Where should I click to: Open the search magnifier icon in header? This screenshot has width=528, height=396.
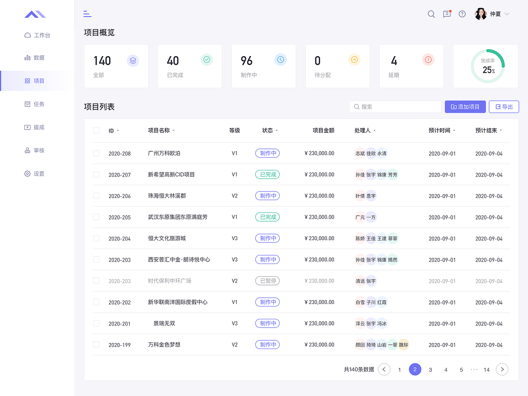pos(431,14)
